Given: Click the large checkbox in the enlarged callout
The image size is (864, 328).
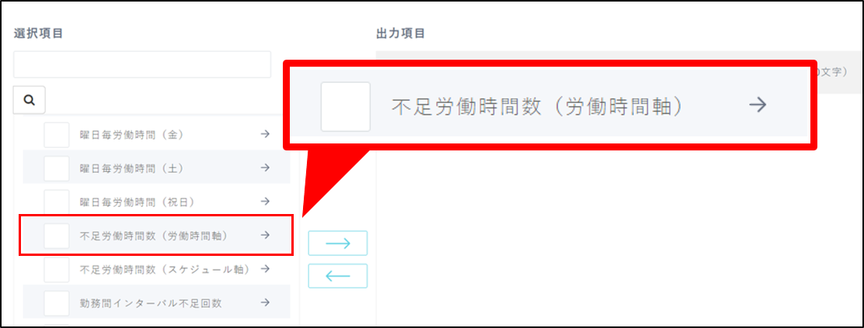Looking at the screenshot, I should 346,107.
